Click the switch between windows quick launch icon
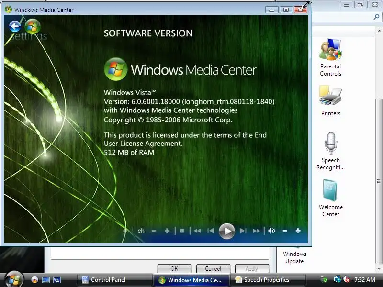 click(x=57, y=280)
